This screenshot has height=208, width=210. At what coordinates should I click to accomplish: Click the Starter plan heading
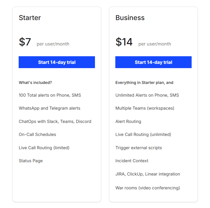pyautogui.click(x=30, y=18)
